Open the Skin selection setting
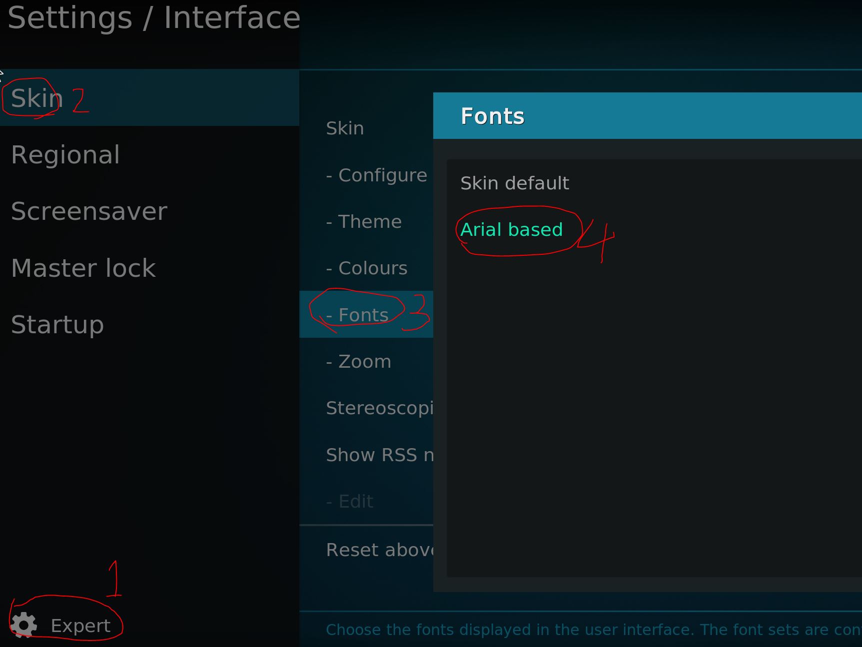 pos(366,128)
